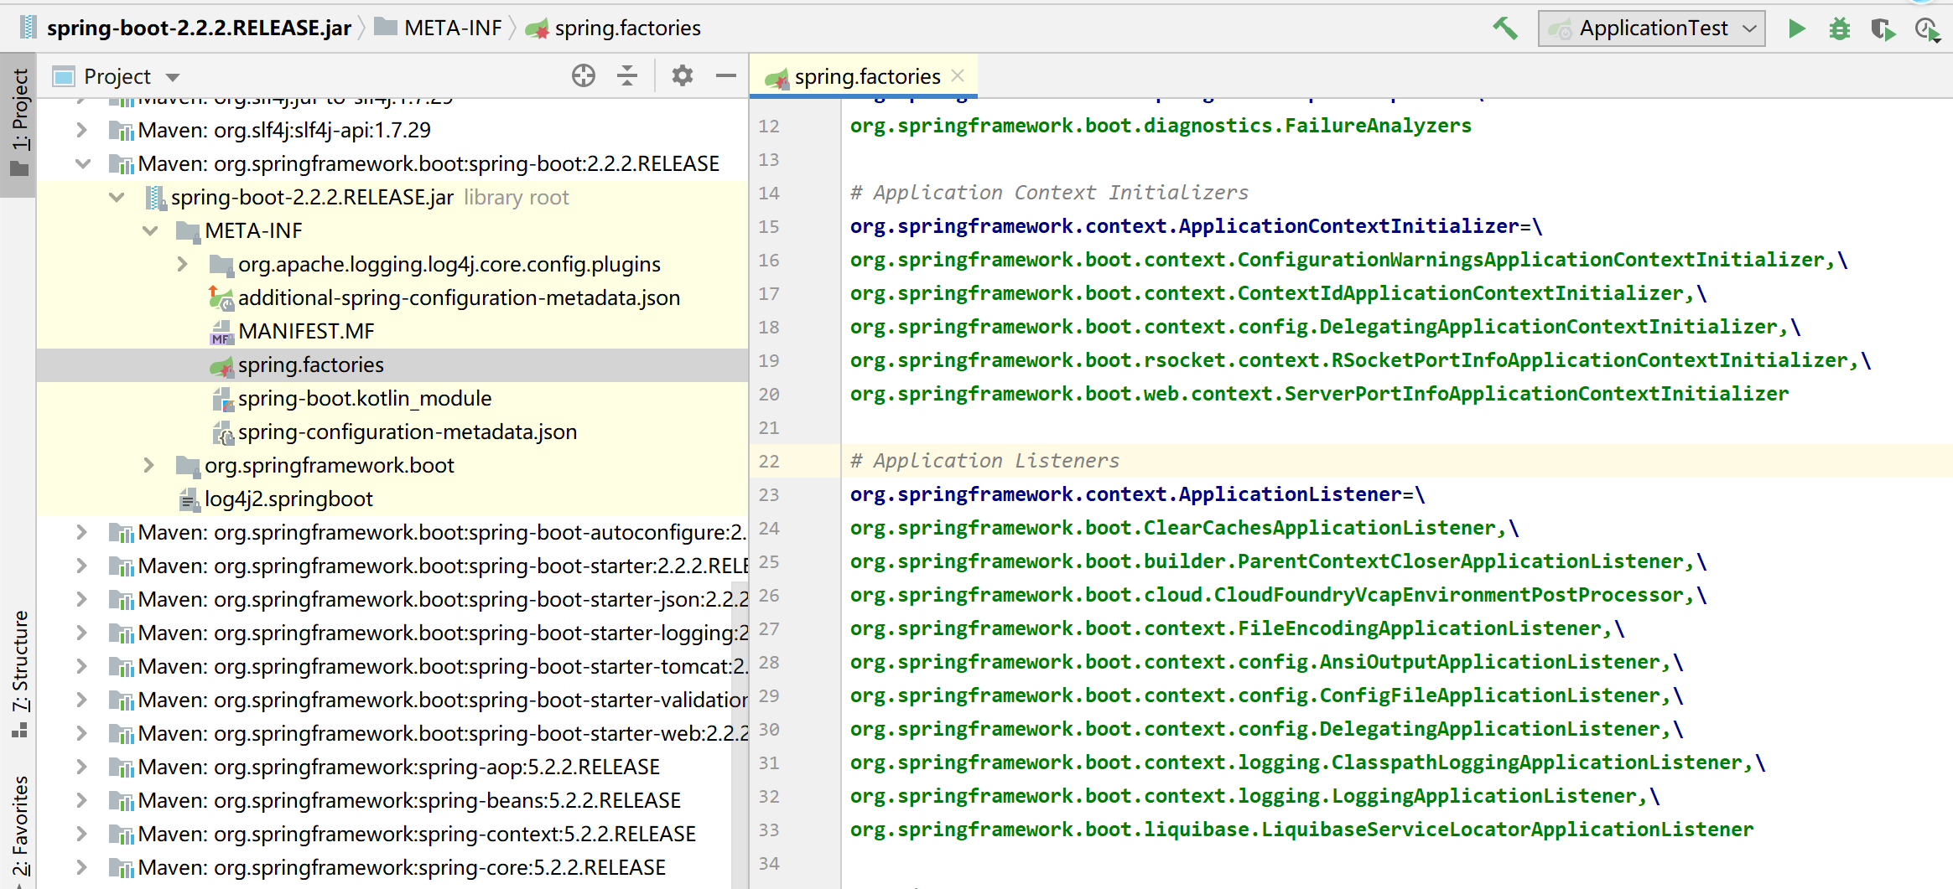
Task: Click the locate/scroll from source target icon
Action: click(584, 76)
